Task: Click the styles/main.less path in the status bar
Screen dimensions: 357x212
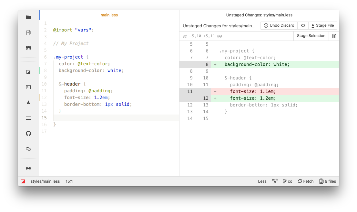Action: [45, 181]
